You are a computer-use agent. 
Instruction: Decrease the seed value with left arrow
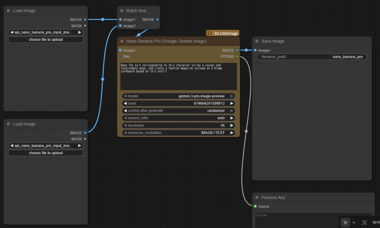[x=125, y=103]
